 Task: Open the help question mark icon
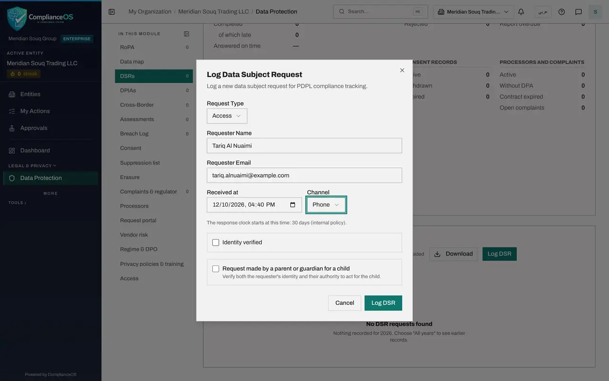coord(561,12)
